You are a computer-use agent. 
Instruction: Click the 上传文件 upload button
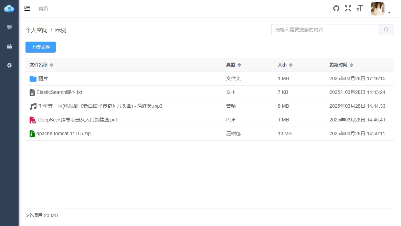pyautogui.click(x=41, y=47)
